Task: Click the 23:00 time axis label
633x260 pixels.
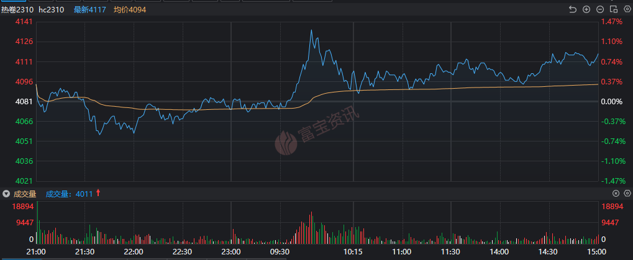Action: [x=231, y=252]
